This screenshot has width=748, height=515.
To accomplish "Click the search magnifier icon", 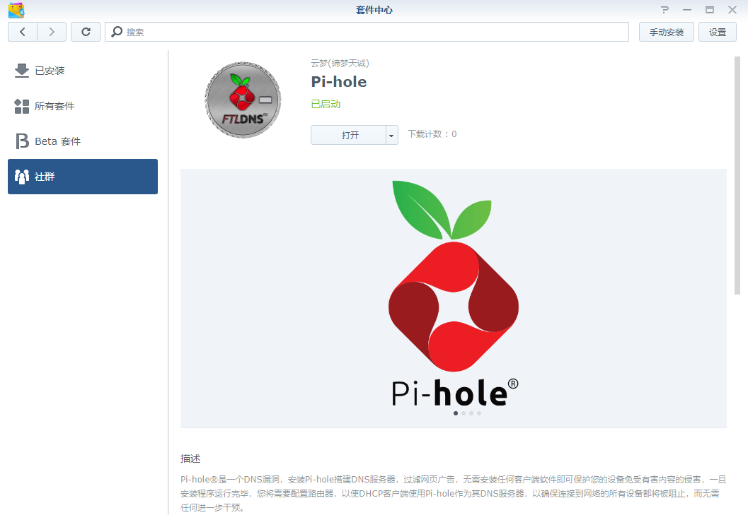I will 117,32.
